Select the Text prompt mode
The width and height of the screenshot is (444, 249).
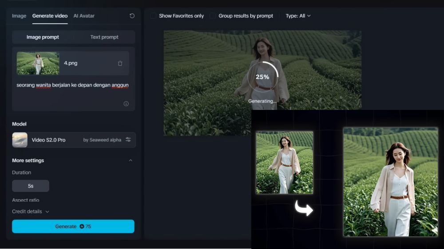pyautogui.click(x=104, y=37)
